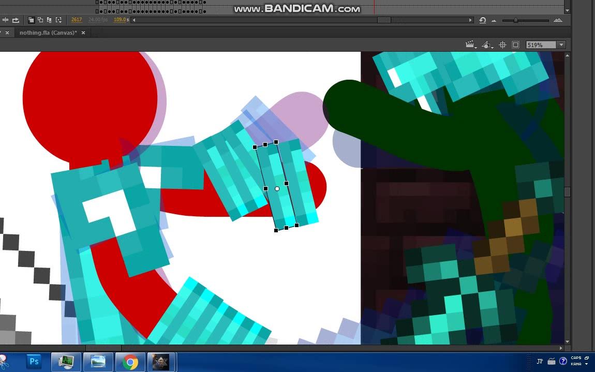
Task: Click the timeline horizontal scroll thumb
Action: 384,20
